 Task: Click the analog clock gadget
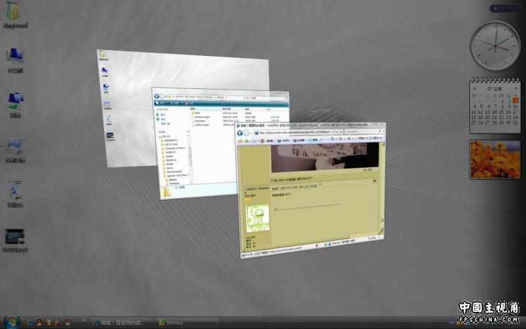coord(495,45)
